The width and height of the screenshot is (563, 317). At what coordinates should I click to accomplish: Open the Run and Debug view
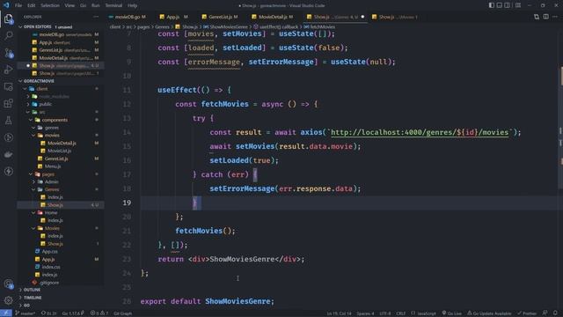(x=8, y=70)
